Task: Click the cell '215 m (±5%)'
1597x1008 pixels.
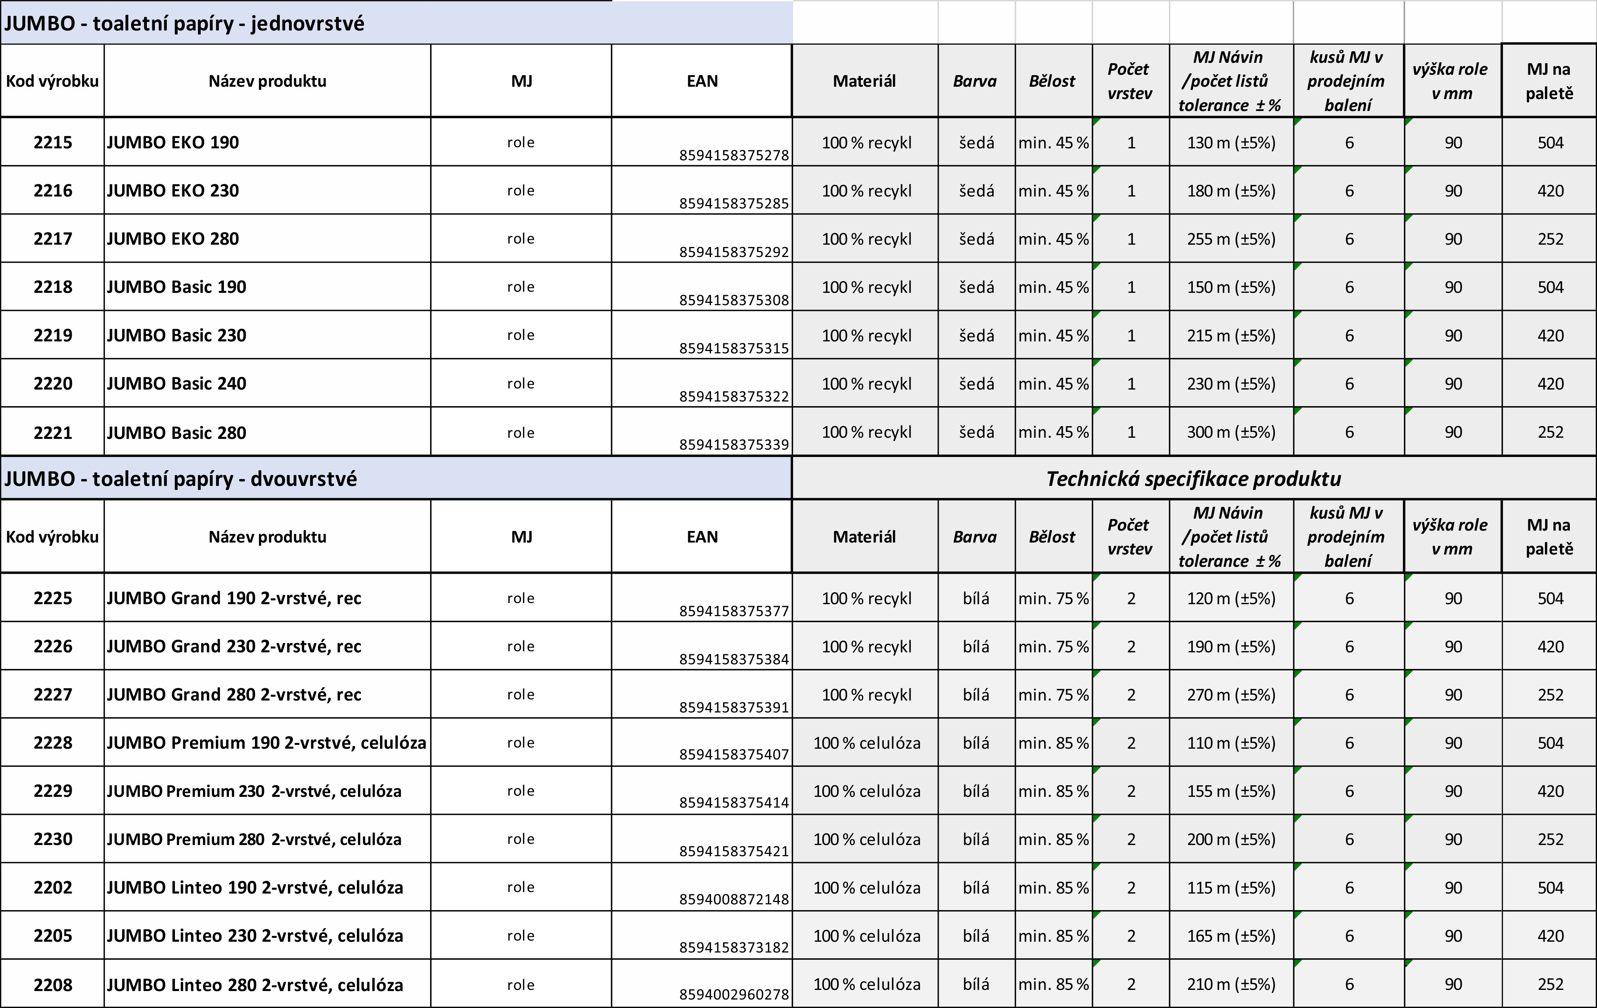Action: 1232,336
